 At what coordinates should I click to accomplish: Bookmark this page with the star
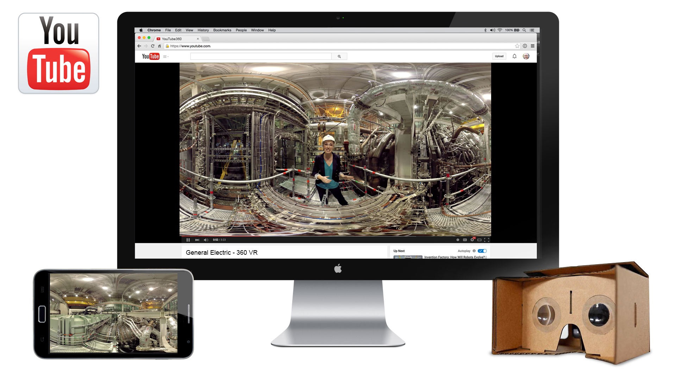point(517,46)
